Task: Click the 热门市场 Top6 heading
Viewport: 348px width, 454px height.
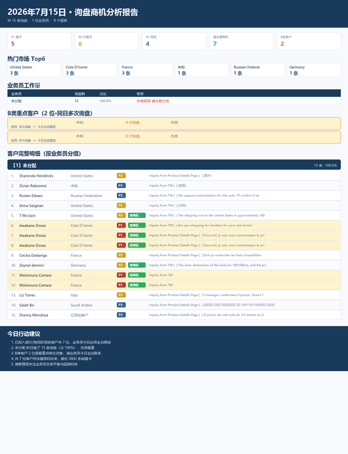Action: (26, 58)
